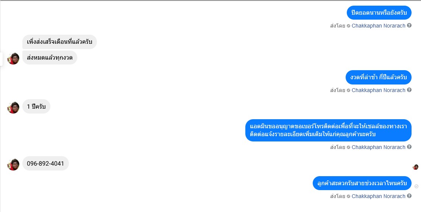Open Chakkaphan Norarach link under 'งวดที่ล่าช้า' message

coord(378,90)
